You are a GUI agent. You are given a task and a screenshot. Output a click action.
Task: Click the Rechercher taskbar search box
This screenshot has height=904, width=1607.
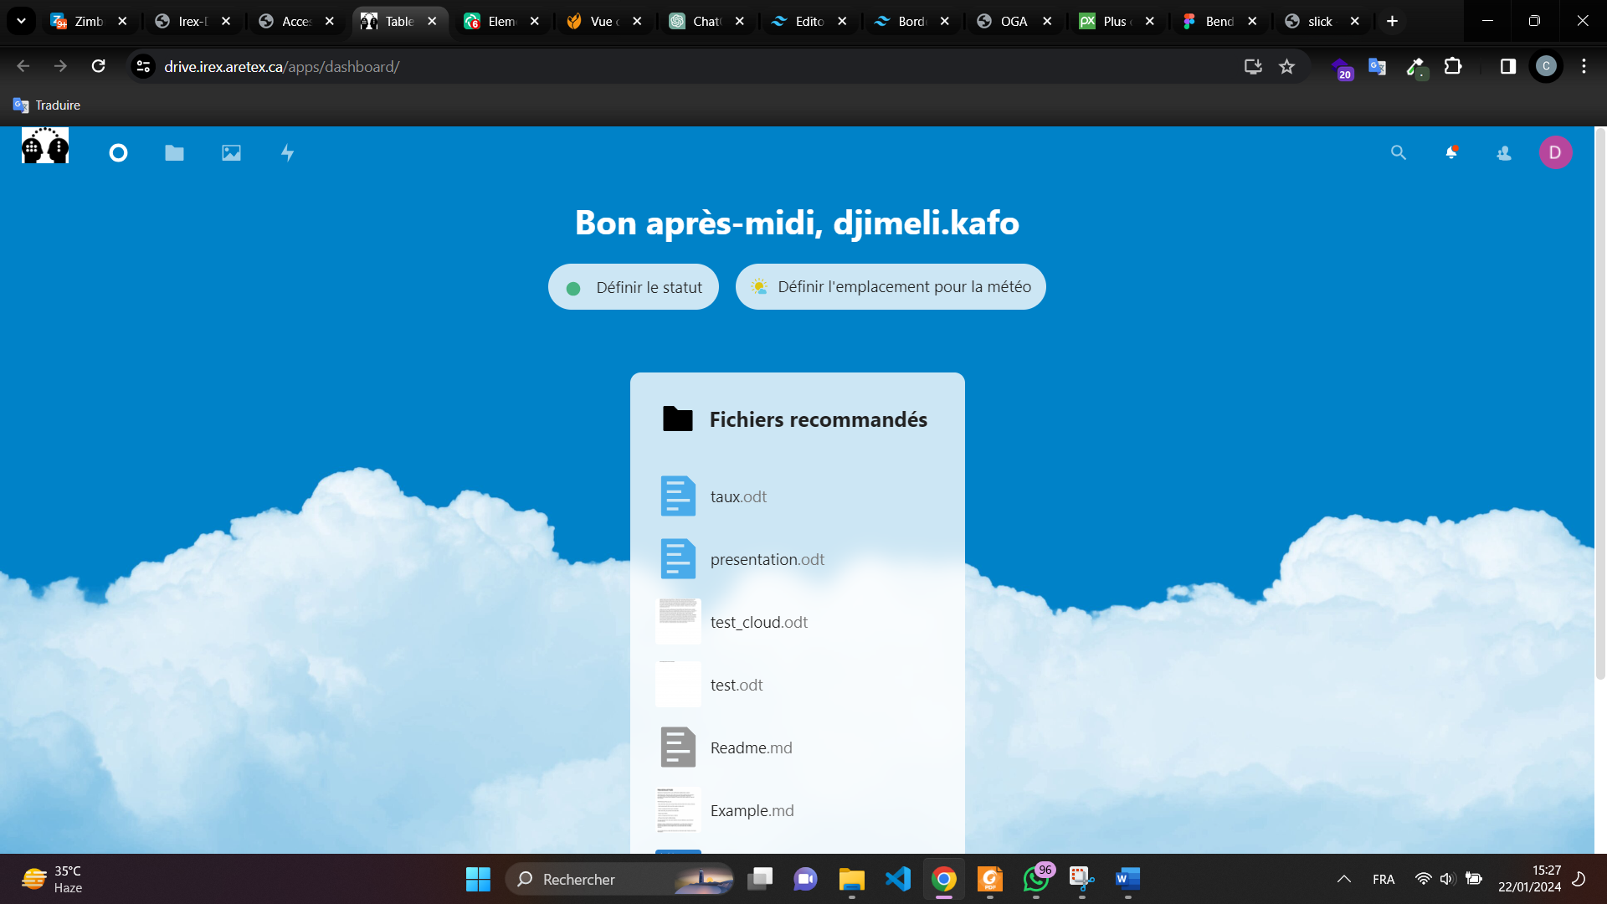(619, 879)
